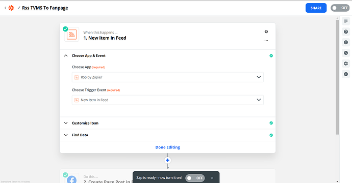This screenshot has width=352, height=183.
Task: Open help from the right sidebar question icon
Action: [346, 32]
